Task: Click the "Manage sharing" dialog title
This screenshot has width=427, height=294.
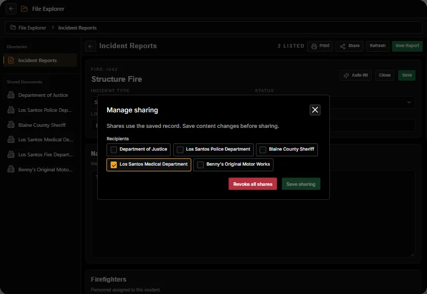Action: (x=132, y=110)
